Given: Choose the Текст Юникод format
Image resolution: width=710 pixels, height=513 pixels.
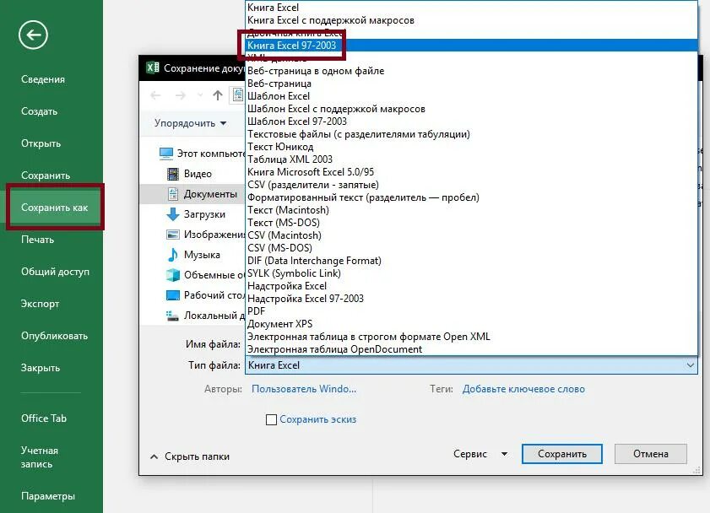Looking at the screenshot, I should 471,147.
